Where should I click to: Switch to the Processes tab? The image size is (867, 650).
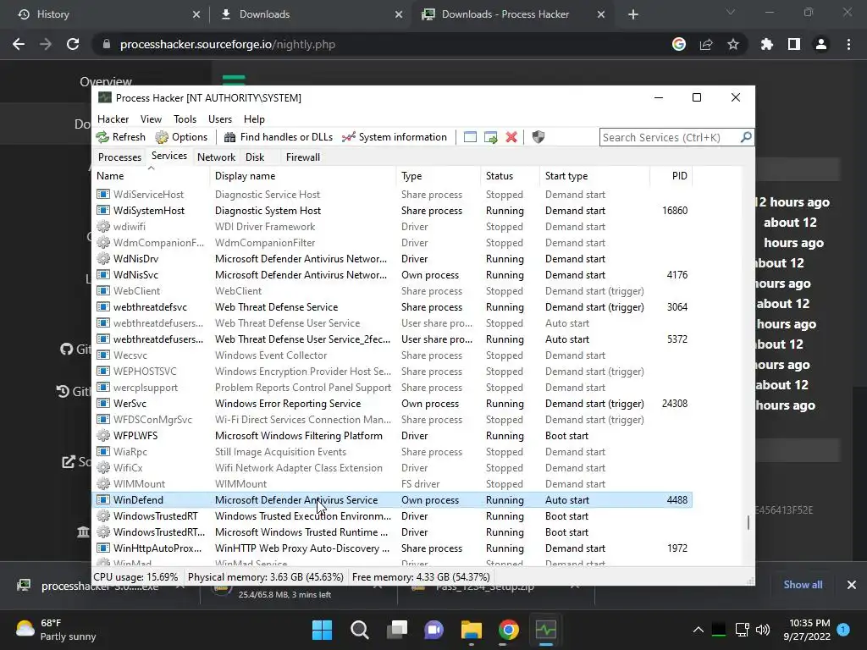(119, 157)
